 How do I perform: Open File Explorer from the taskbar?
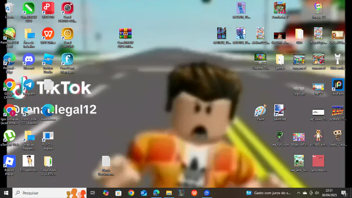coord(169,193)
